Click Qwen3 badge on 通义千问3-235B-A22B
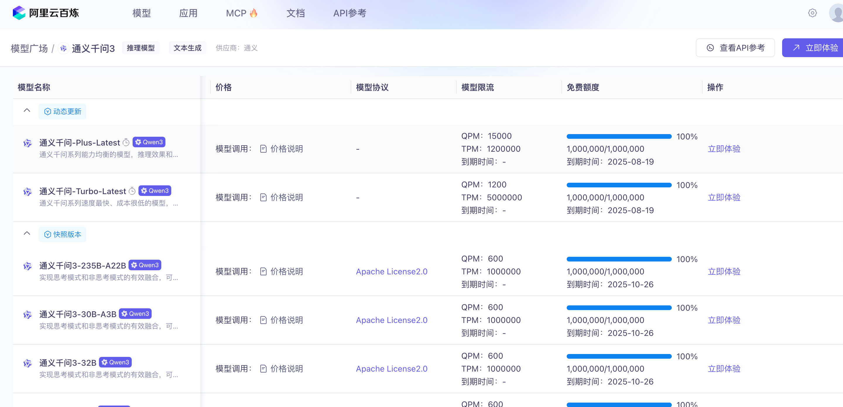Image resolution: width=843 pixels, height=407 pixels. click(145, 265)
